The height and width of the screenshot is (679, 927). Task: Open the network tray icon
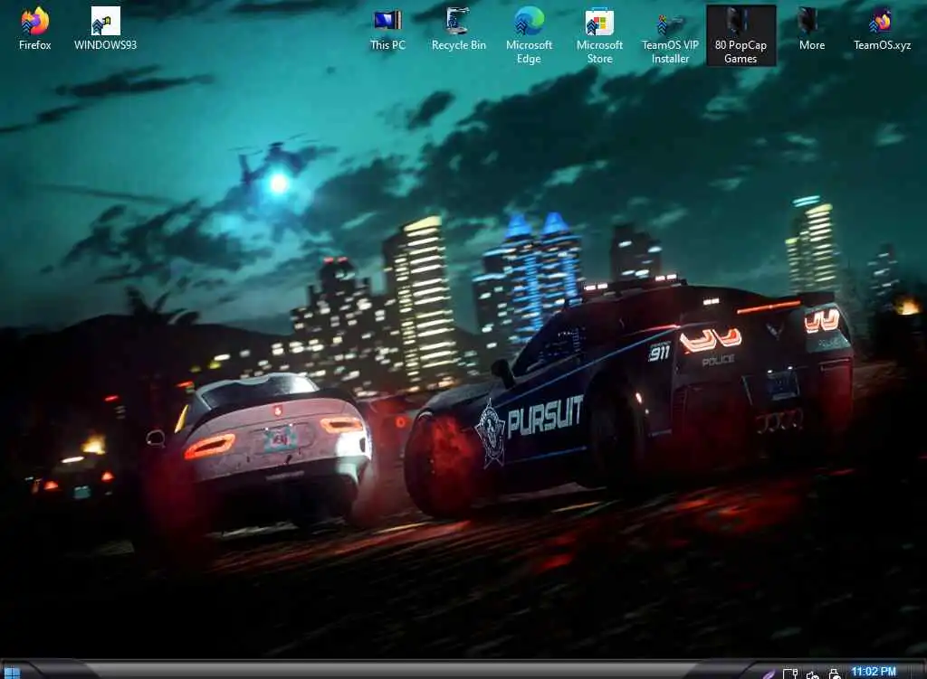point(789,674)
